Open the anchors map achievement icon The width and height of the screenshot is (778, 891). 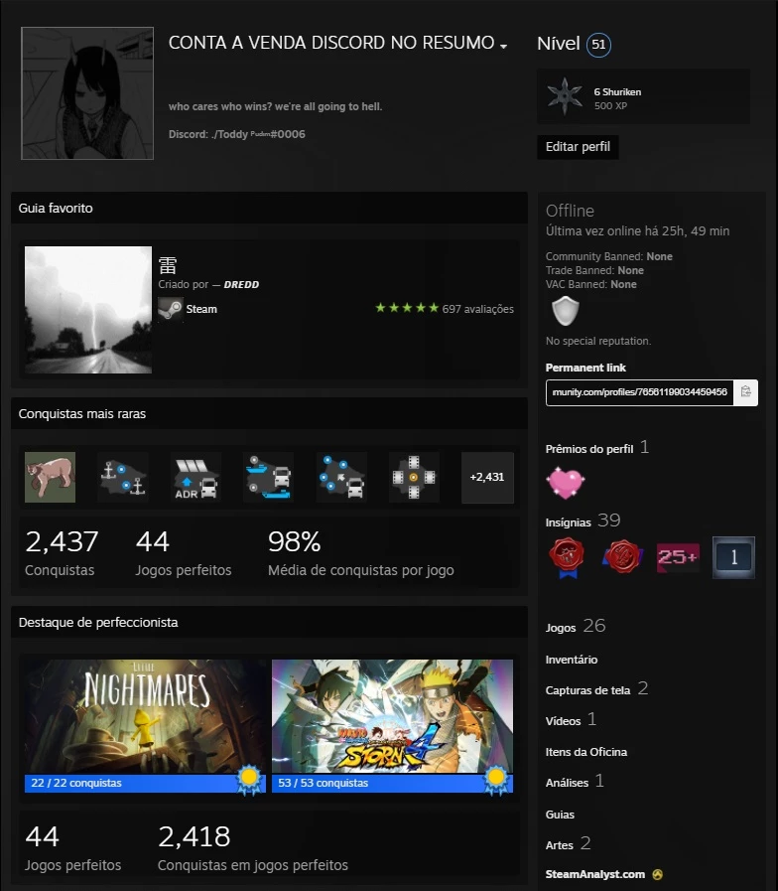click(123, 478)
